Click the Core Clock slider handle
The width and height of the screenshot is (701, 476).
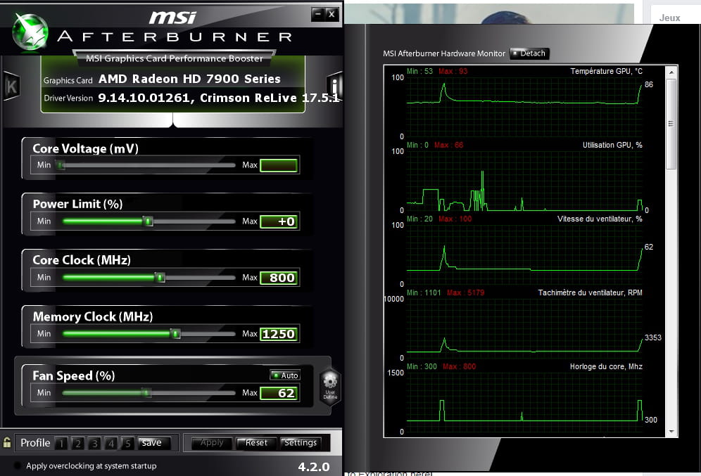tap(160, 277)
